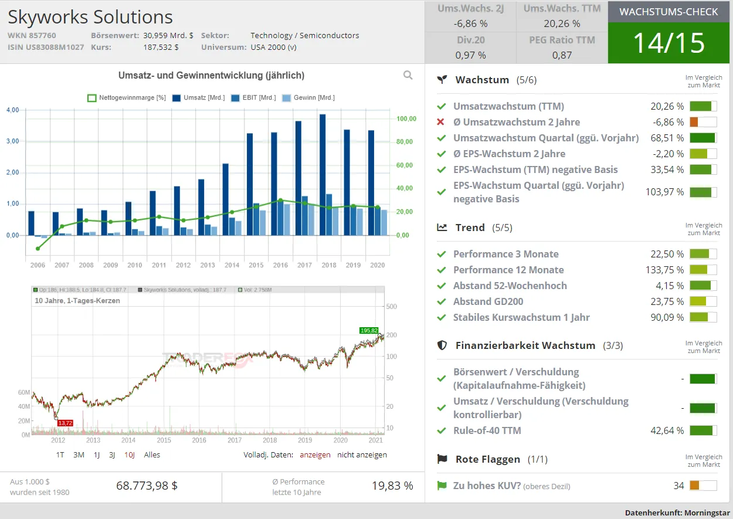Click anzeigen for Volladj. Daten
Viewport: 733px width, 519px height.
[315, 454]
